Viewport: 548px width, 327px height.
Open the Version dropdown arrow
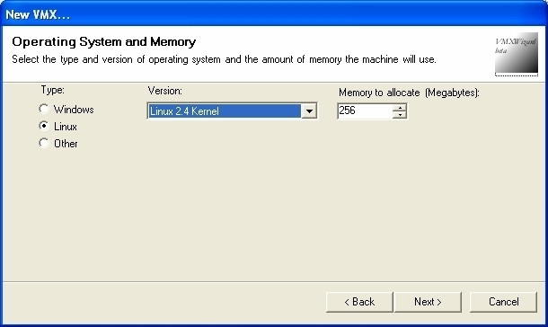click(309, 111)
